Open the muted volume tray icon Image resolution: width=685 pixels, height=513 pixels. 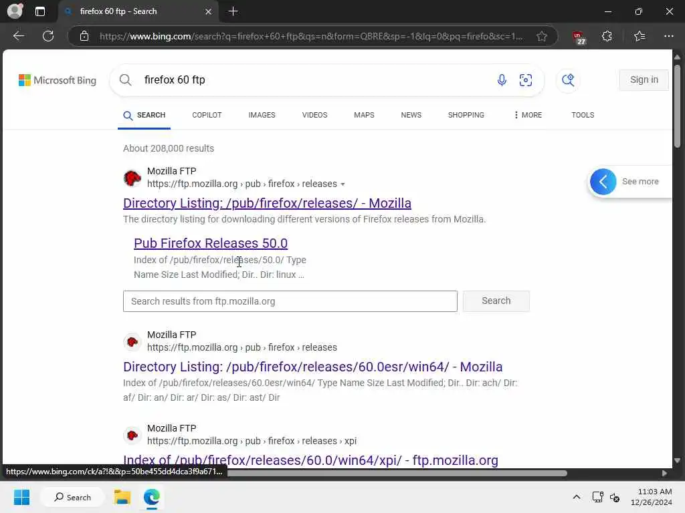tap(615, 497)
